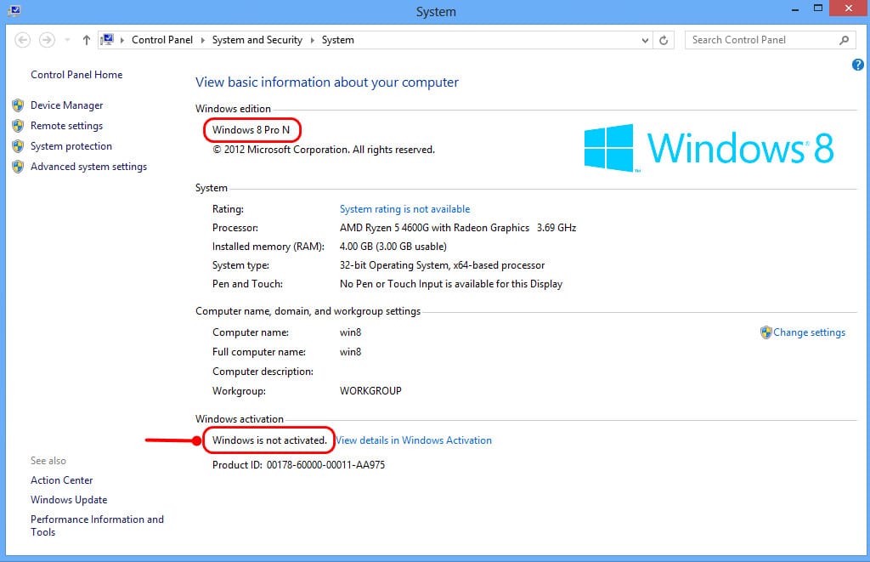Select System and Security in breadcrumb

click(x=257, y=40)
